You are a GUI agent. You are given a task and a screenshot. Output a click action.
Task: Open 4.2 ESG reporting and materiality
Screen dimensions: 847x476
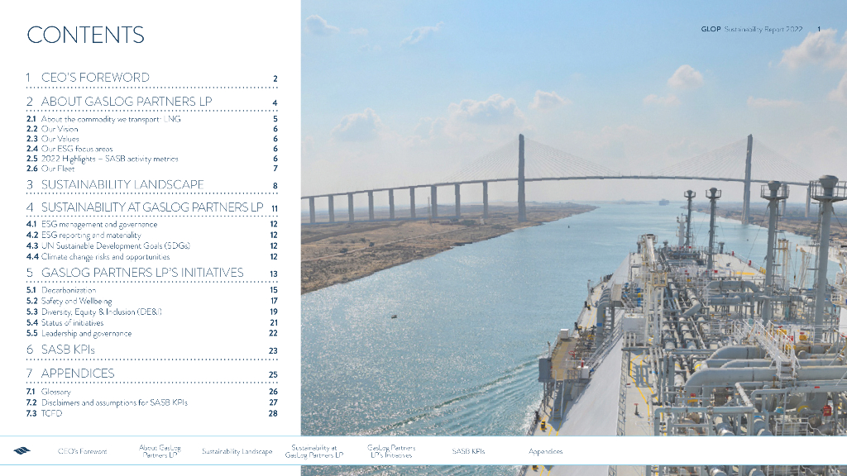click(x=152, y=235)
